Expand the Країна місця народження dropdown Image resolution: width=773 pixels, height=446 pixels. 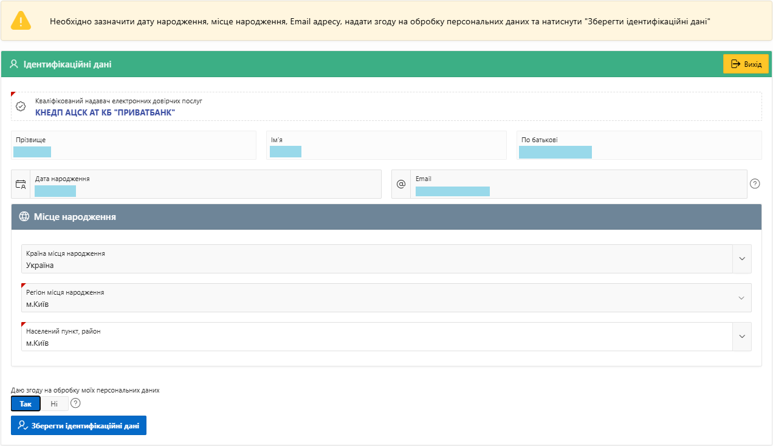coord(741,259)
